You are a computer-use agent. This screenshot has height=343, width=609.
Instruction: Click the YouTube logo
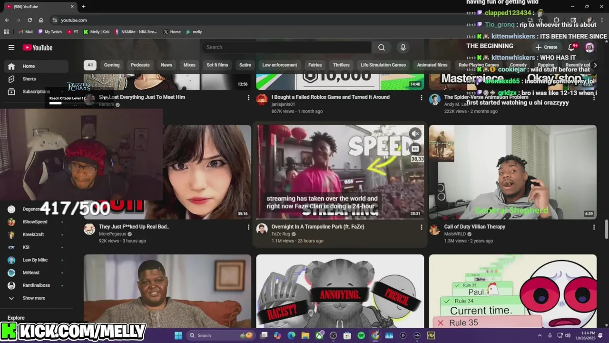[38, 48]
